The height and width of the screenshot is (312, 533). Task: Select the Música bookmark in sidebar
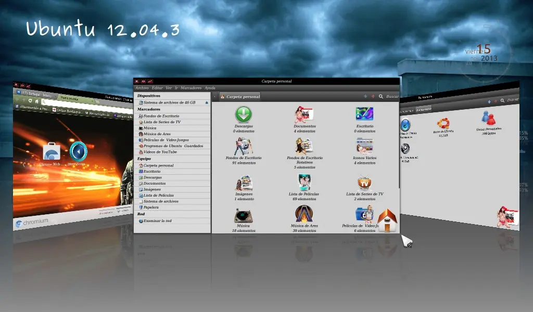(x=172, y=128)
